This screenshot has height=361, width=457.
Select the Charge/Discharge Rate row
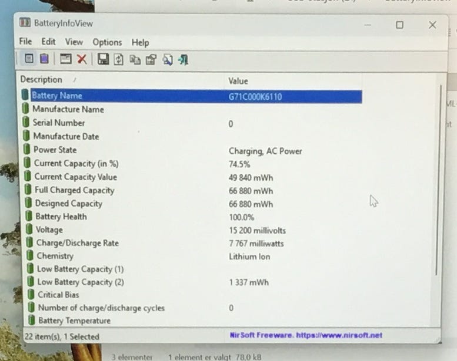pyautogui.click(x=194, y=243)
